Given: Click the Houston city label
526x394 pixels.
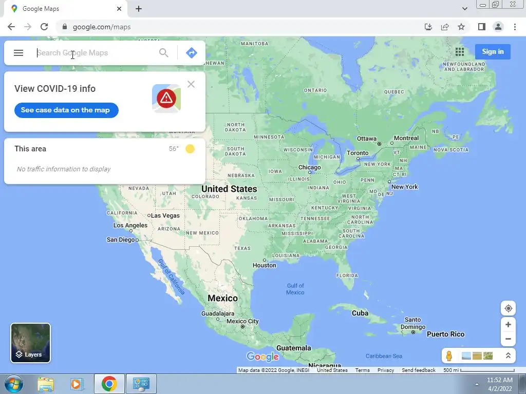Looking at the screenshot, I should tap(265, 265).
